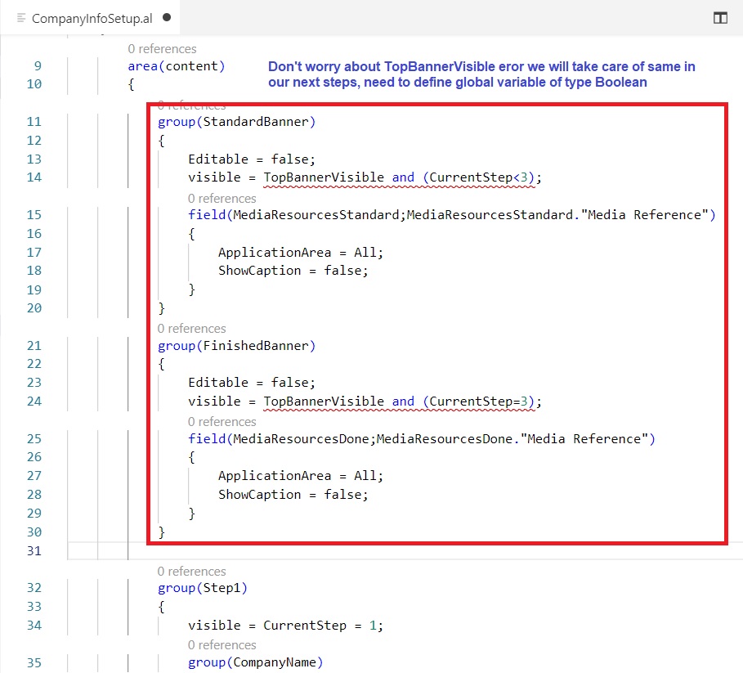
Task: Click CurrentStep on line 34
Action: click(x=300, y=626)
